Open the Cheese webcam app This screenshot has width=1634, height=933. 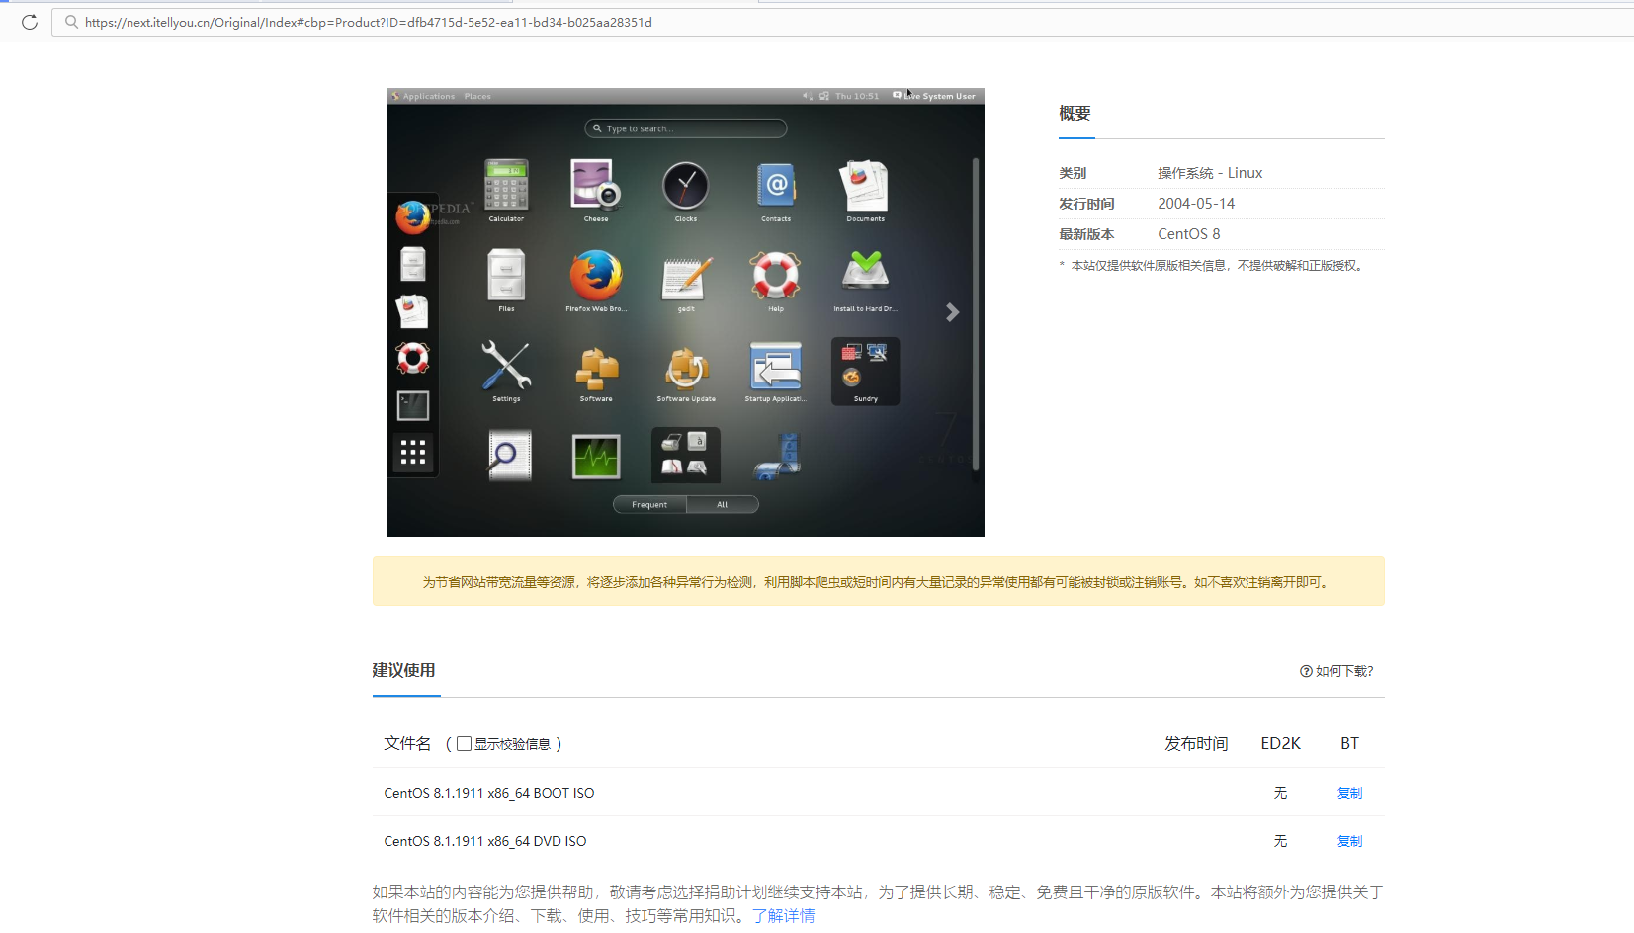point(595,190)
